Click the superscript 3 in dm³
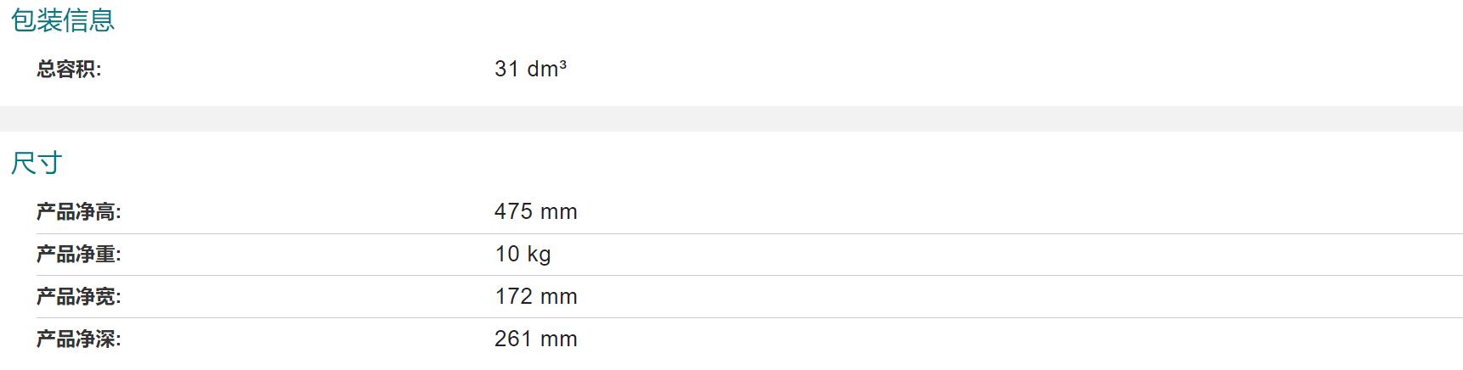 (x=562, y=64)
